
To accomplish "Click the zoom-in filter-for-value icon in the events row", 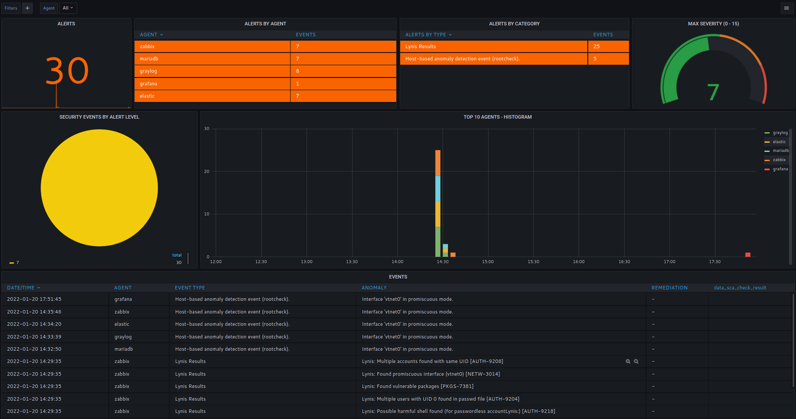I will 628,361.
